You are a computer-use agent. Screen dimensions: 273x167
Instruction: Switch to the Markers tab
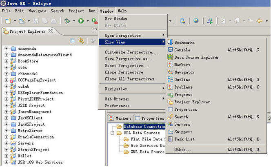point(120,118)
